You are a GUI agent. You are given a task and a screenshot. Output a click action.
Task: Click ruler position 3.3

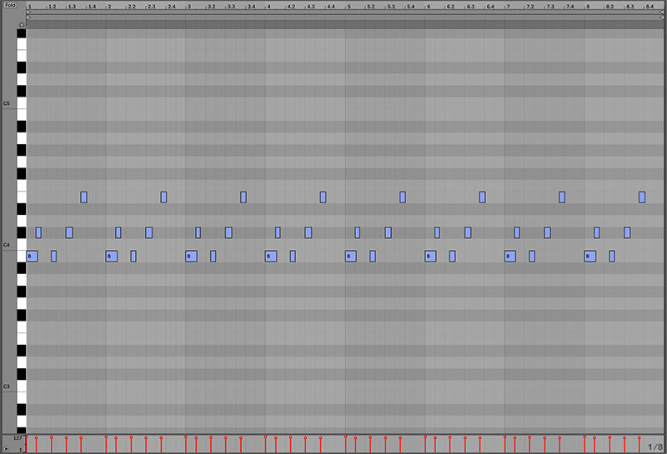coord(231,7)
